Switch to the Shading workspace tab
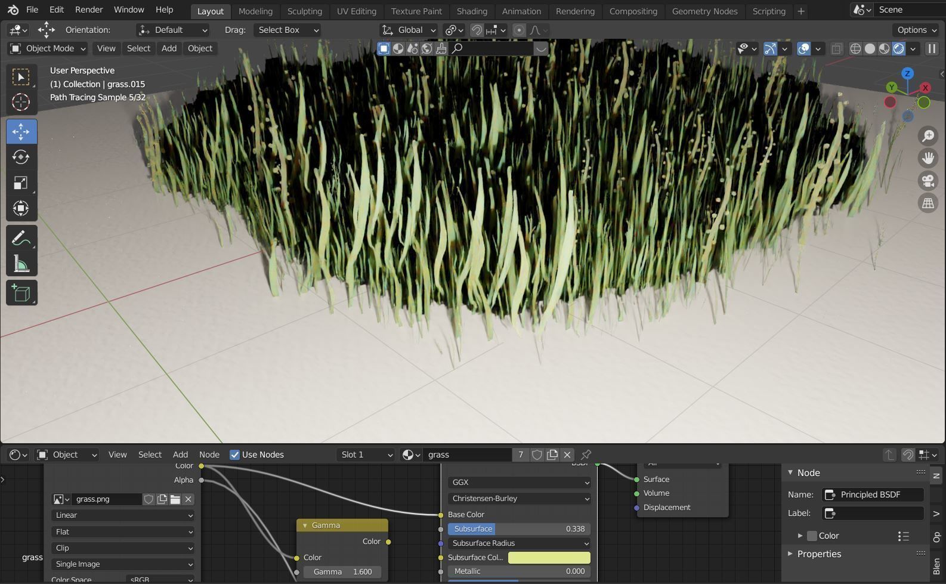This screenshot has height=584, width=946. 471,11
